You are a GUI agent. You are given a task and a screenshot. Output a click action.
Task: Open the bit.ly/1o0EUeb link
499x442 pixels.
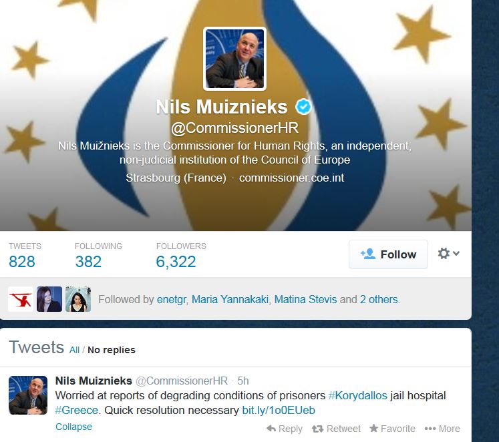point(279,410)
